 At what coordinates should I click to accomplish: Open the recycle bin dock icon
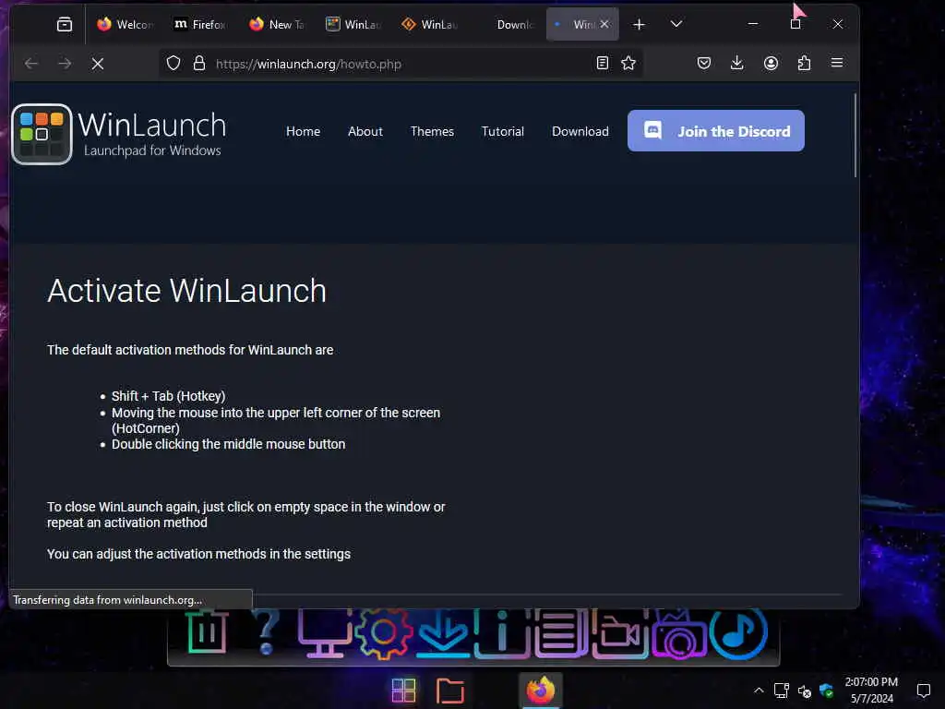(207, 631)
